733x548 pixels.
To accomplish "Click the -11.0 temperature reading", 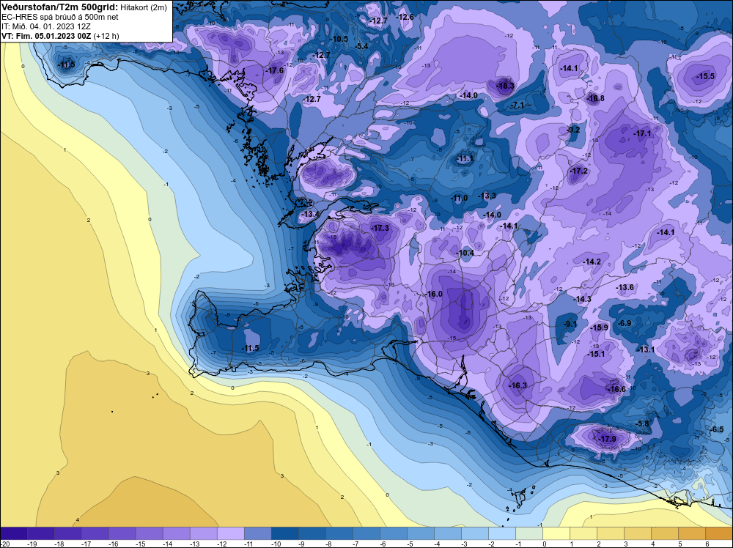I will (459, 198).
